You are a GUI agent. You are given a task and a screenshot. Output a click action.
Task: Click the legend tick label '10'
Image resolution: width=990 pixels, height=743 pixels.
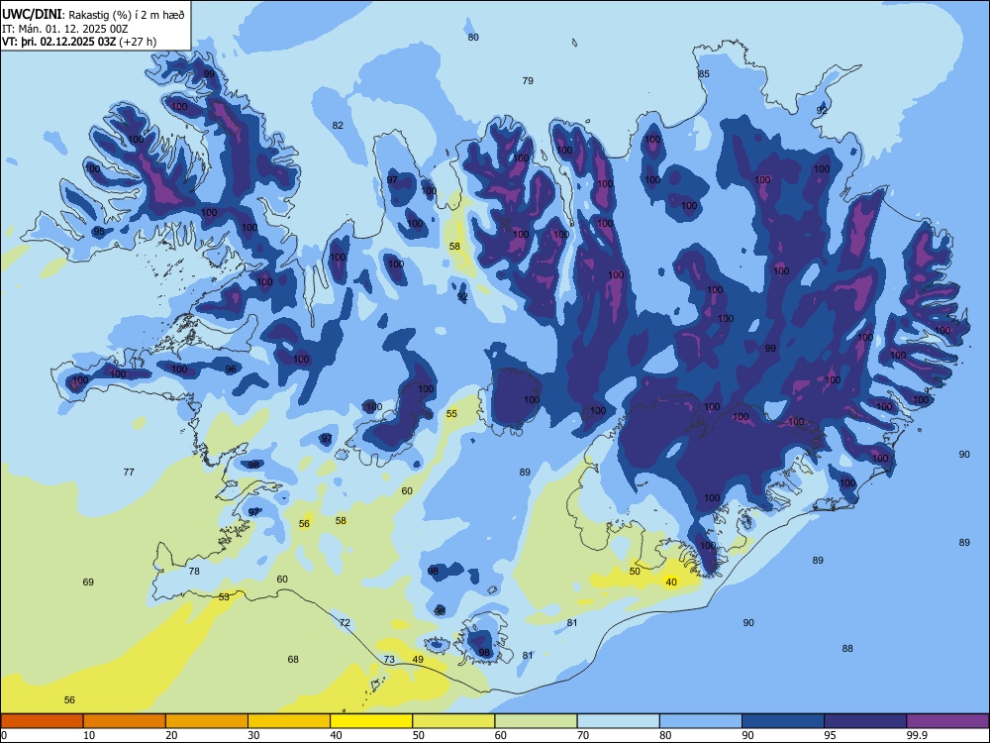pos(89,735)
